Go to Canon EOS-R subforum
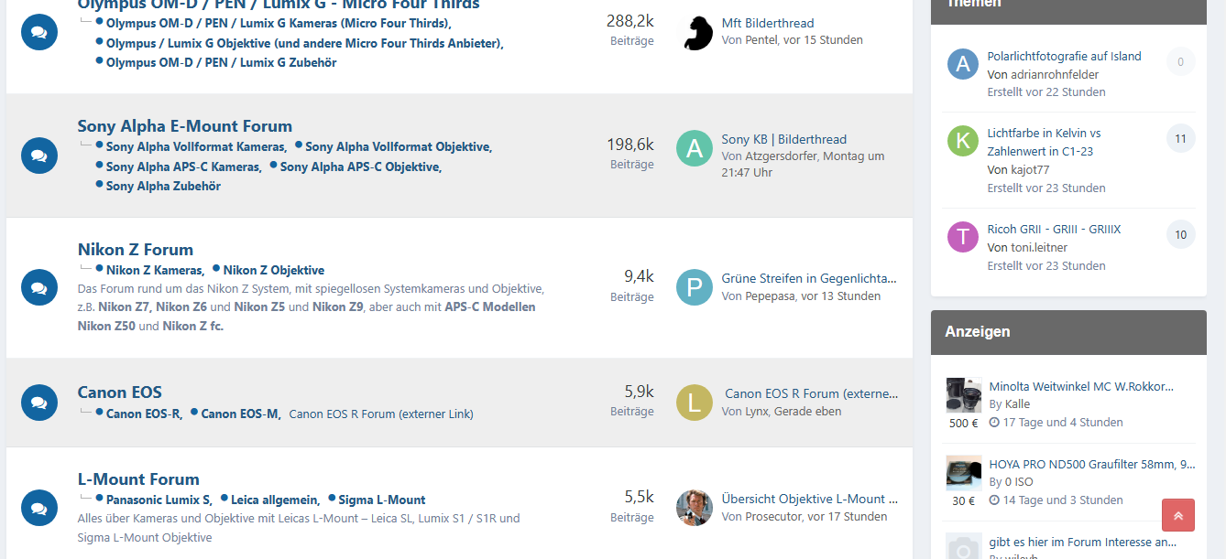Viewport: 1226px width, 559px height. point(143,414)
